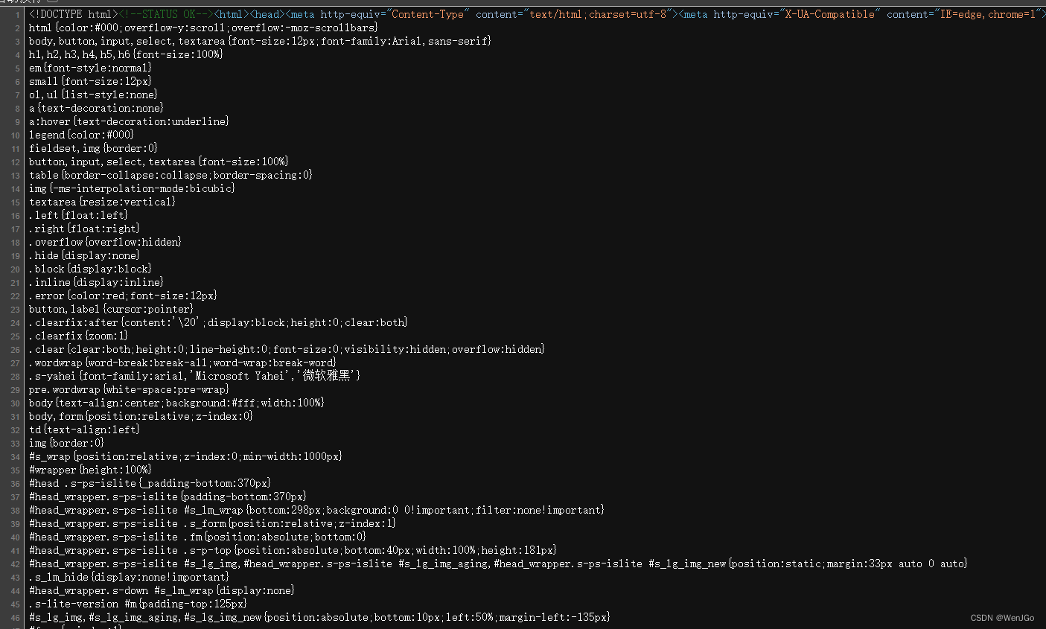The width and height of the screenshot is (1046, 629).
Task: Select the .s-lite-version #m padding rule
Action: pos(138,604)
